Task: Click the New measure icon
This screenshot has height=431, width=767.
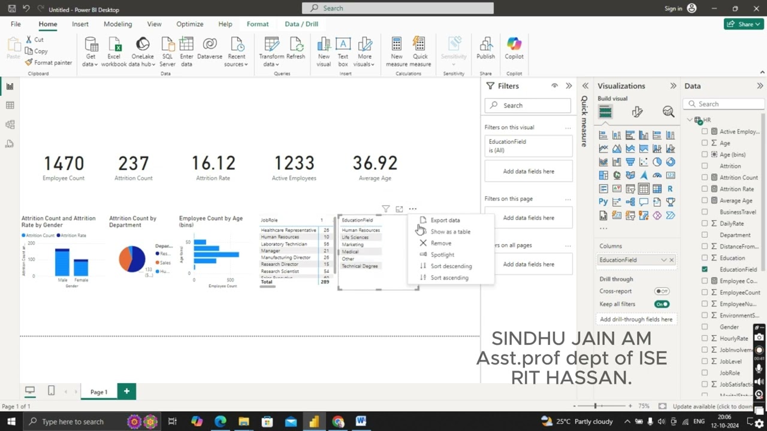Action: (x=396, y=45)
